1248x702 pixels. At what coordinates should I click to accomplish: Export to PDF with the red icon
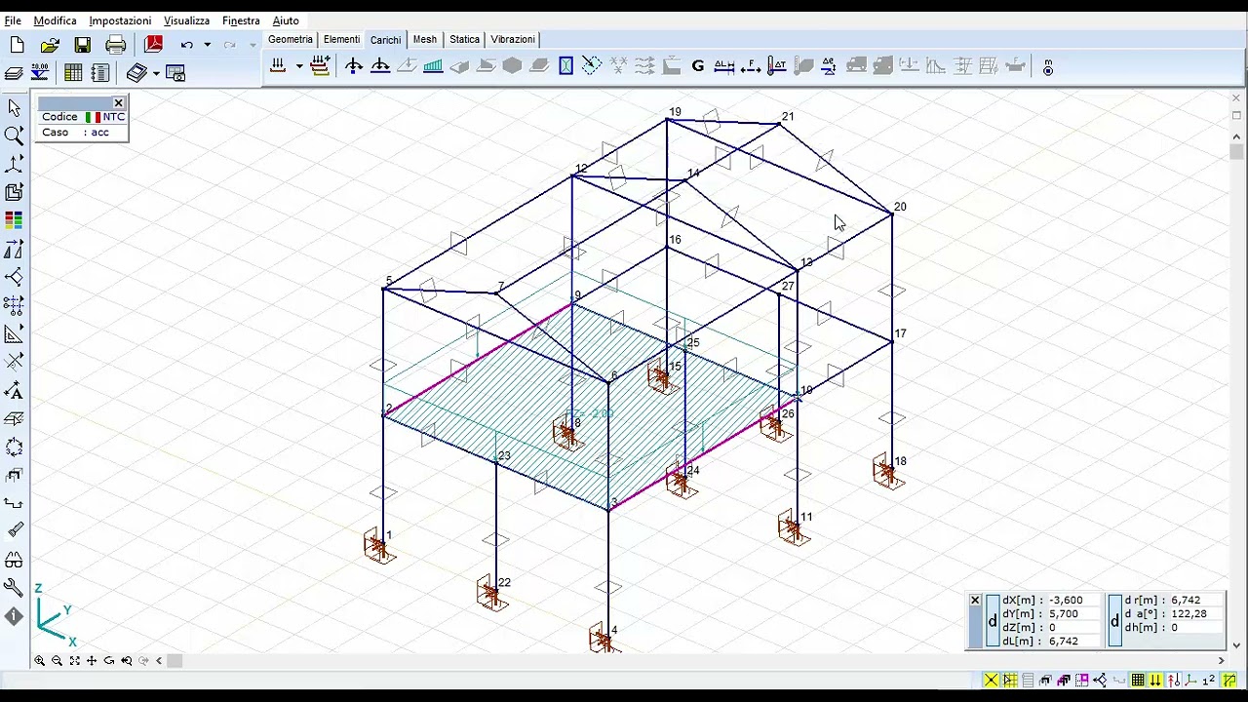coord(153,45)
